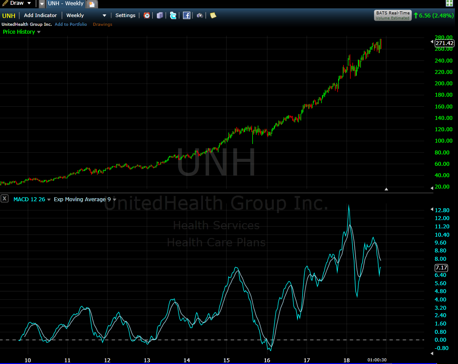Open the Drawings link

pos(102,24)
